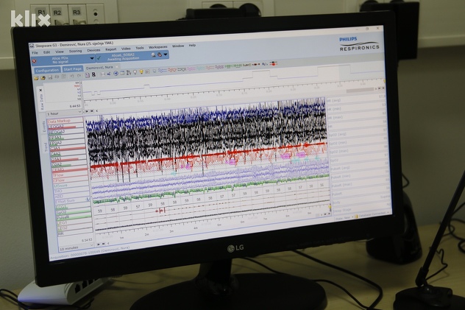465x310 pixels.
Task: Click the red Alice PDx no-signal icon
Action: 35,61
